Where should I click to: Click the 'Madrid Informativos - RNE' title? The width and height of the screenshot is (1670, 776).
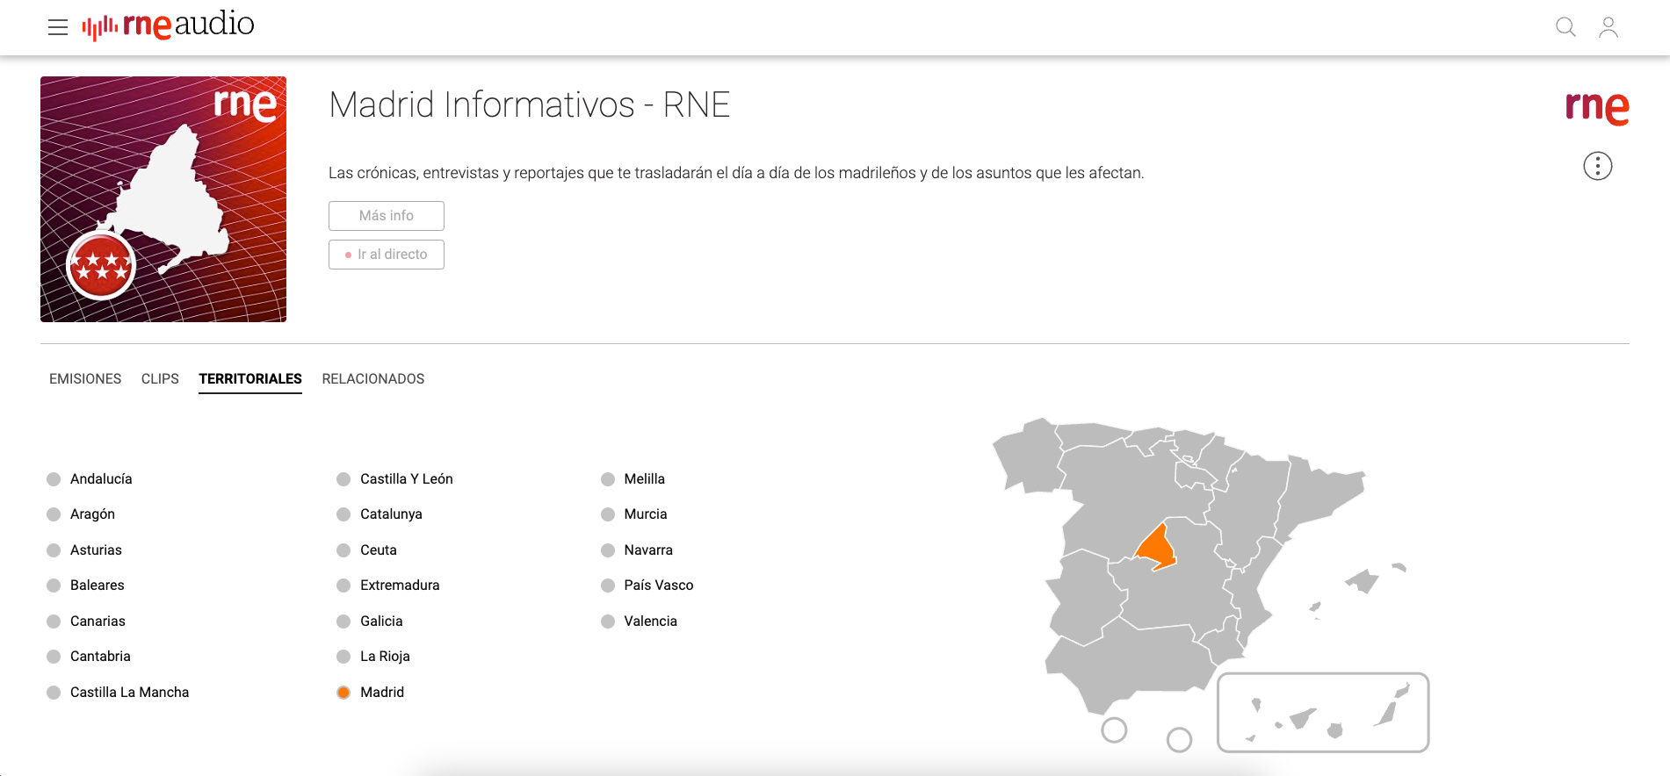tap(530, 105)
